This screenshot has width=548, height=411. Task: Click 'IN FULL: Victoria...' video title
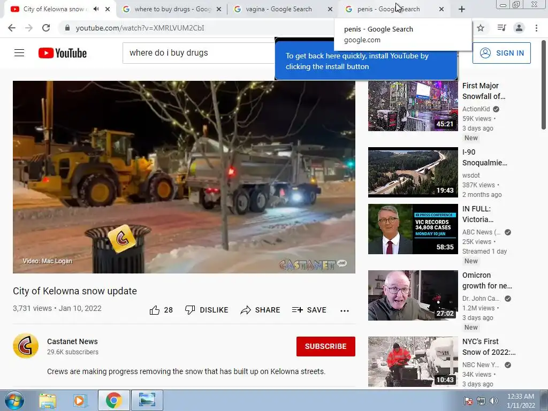478,214
